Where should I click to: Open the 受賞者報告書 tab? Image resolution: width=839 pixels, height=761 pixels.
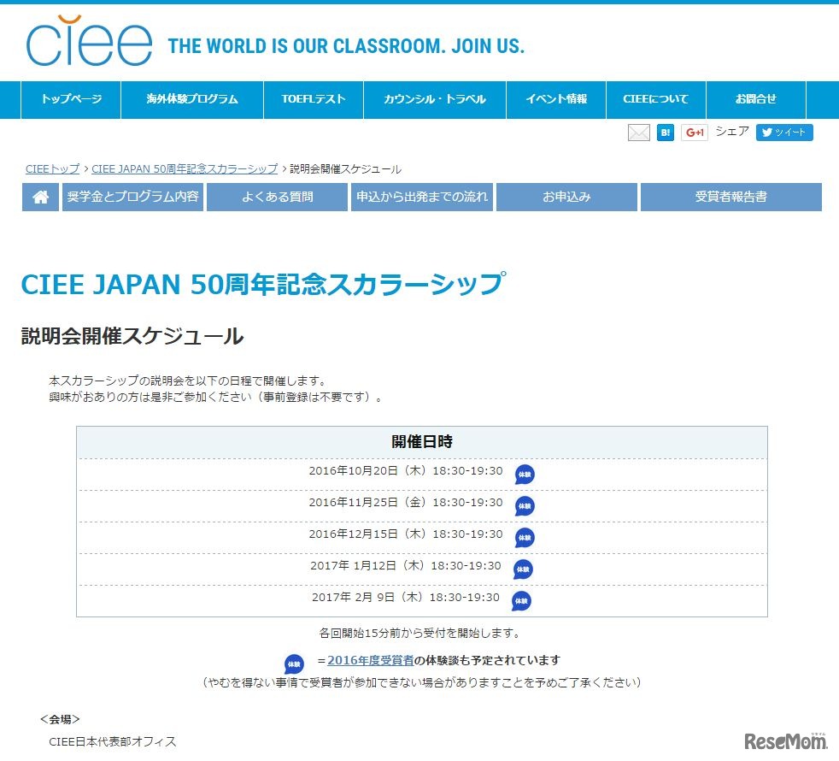click(x=730, y=197)
